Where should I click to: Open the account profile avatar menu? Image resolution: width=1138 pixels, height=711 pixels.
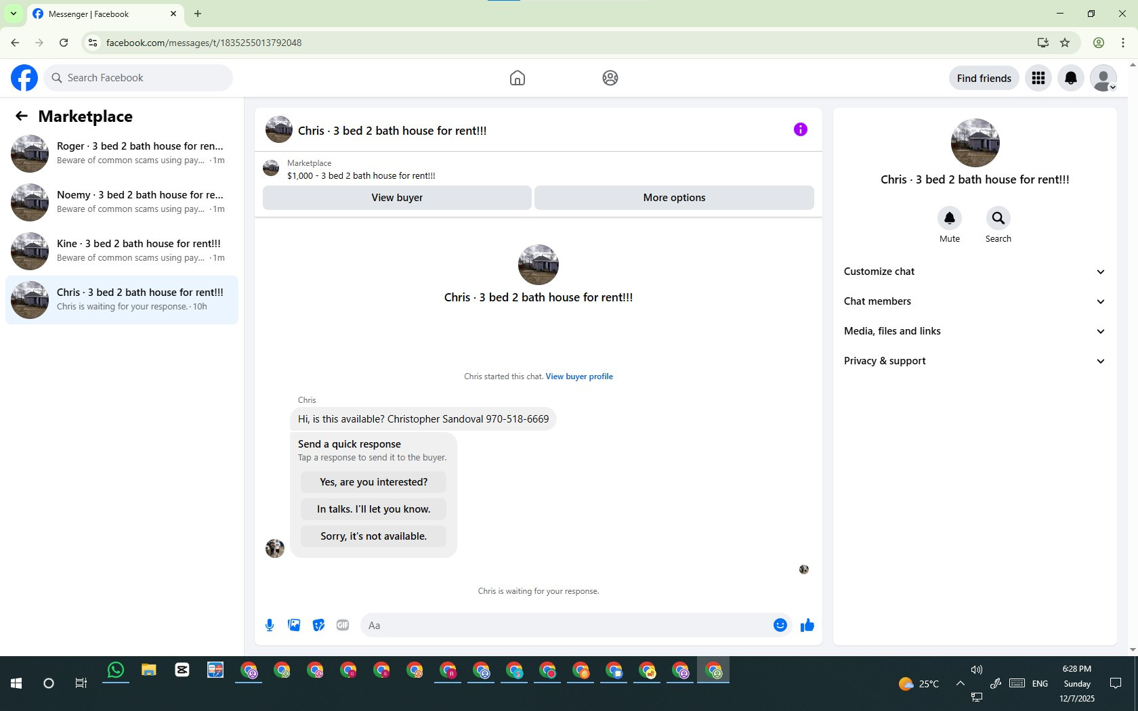tap(1103, 78)
